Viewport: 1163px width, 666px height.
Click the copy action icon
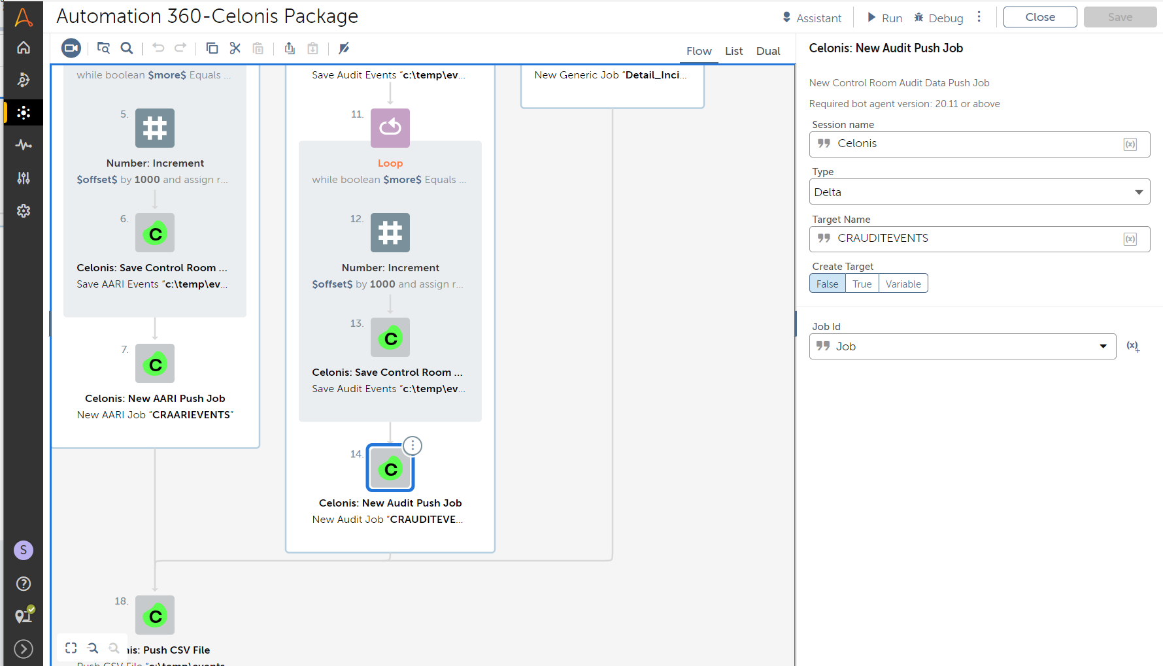212,48
